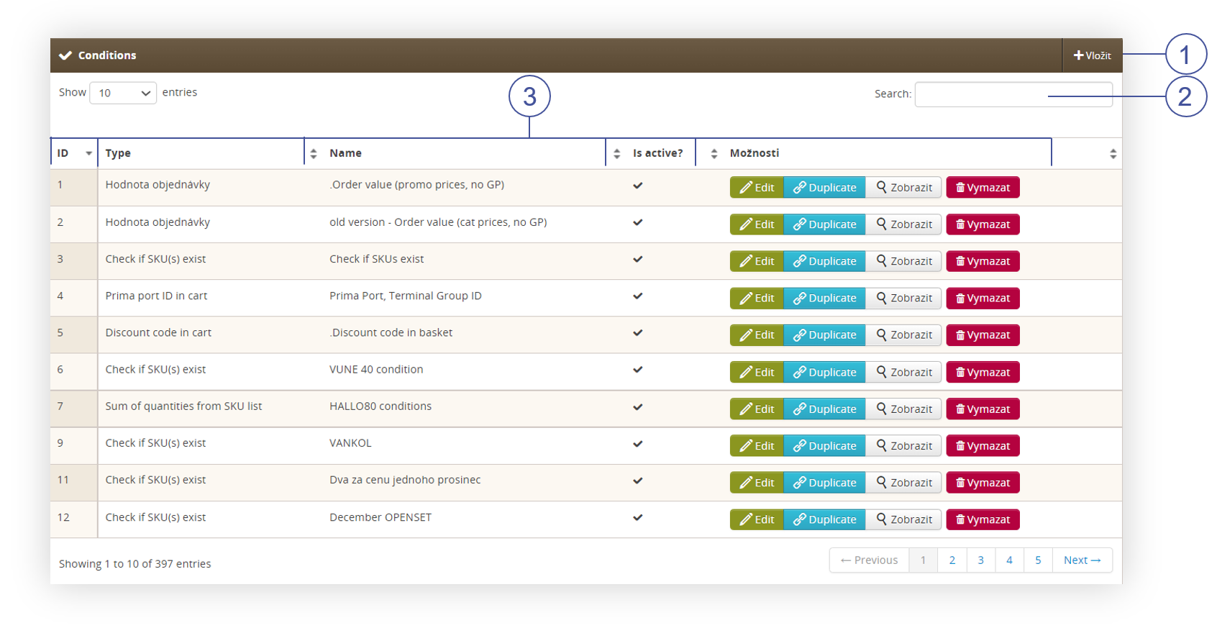Click the Next pagination link
The width and height of the screenshot is (1217, 628).
pyautogui.click(x=1082, y=560)
